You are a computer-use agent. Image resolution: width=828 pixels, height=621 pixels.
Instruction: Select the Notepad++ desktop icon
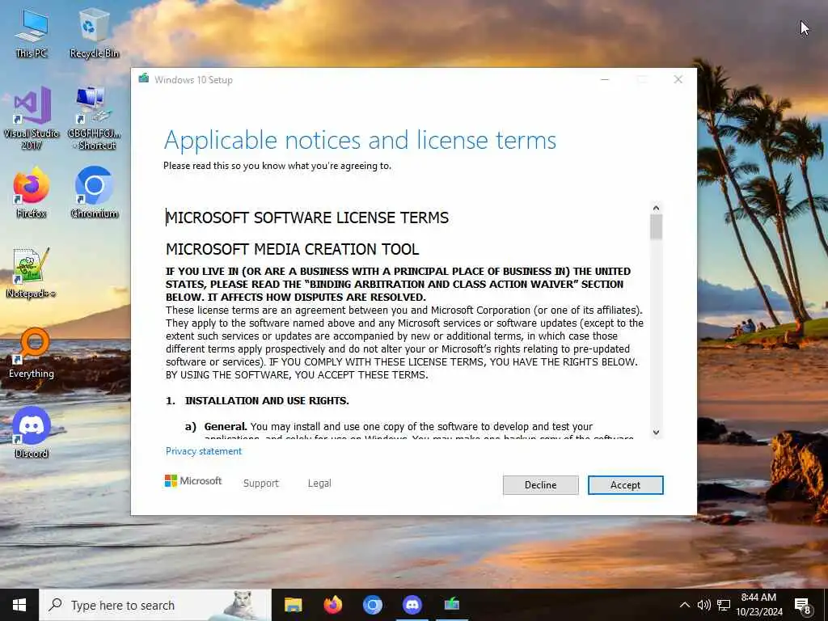(x=32, y=273)
